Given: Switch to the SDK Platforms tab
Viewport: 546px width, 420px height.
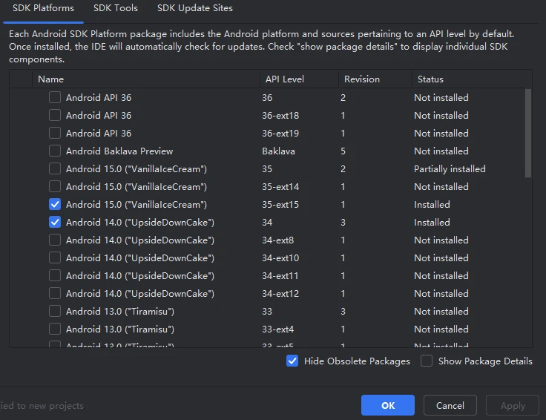Looking at the screenshot, I should (x=43, y=8).
